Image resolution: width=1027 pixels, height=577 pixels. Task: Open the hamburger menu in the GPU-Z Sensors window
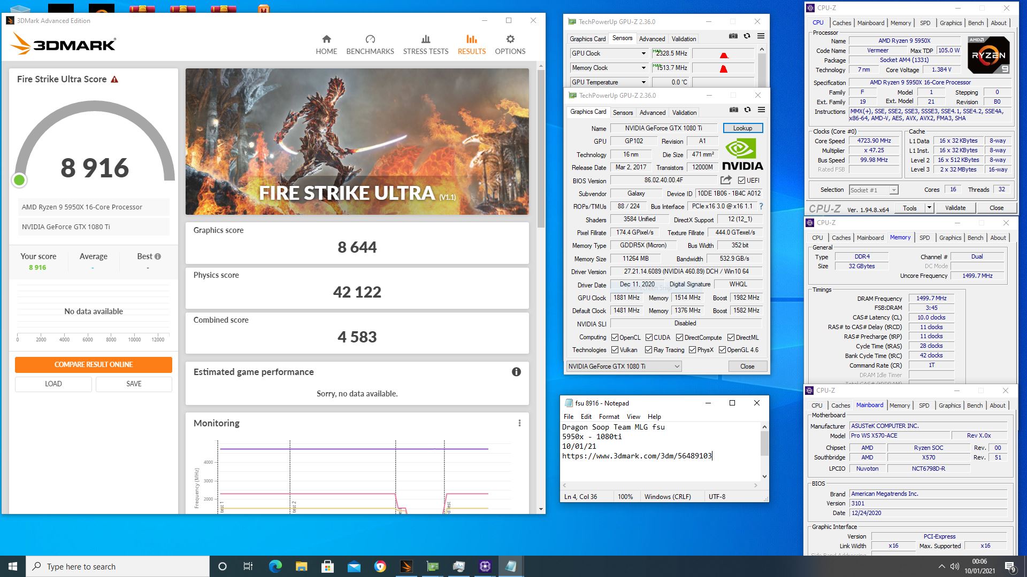tap(761, 36)
